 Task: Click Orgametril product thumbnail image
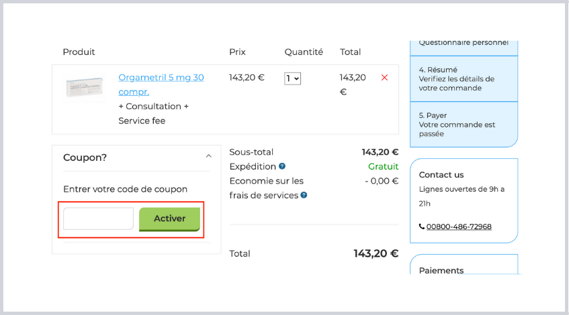tap(85, 87)
